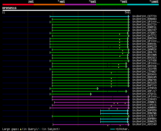The image size is (161, 131).
Task: Click the green arrowhead of the C6TE77 hit
Action: click(x=129, y=116)
